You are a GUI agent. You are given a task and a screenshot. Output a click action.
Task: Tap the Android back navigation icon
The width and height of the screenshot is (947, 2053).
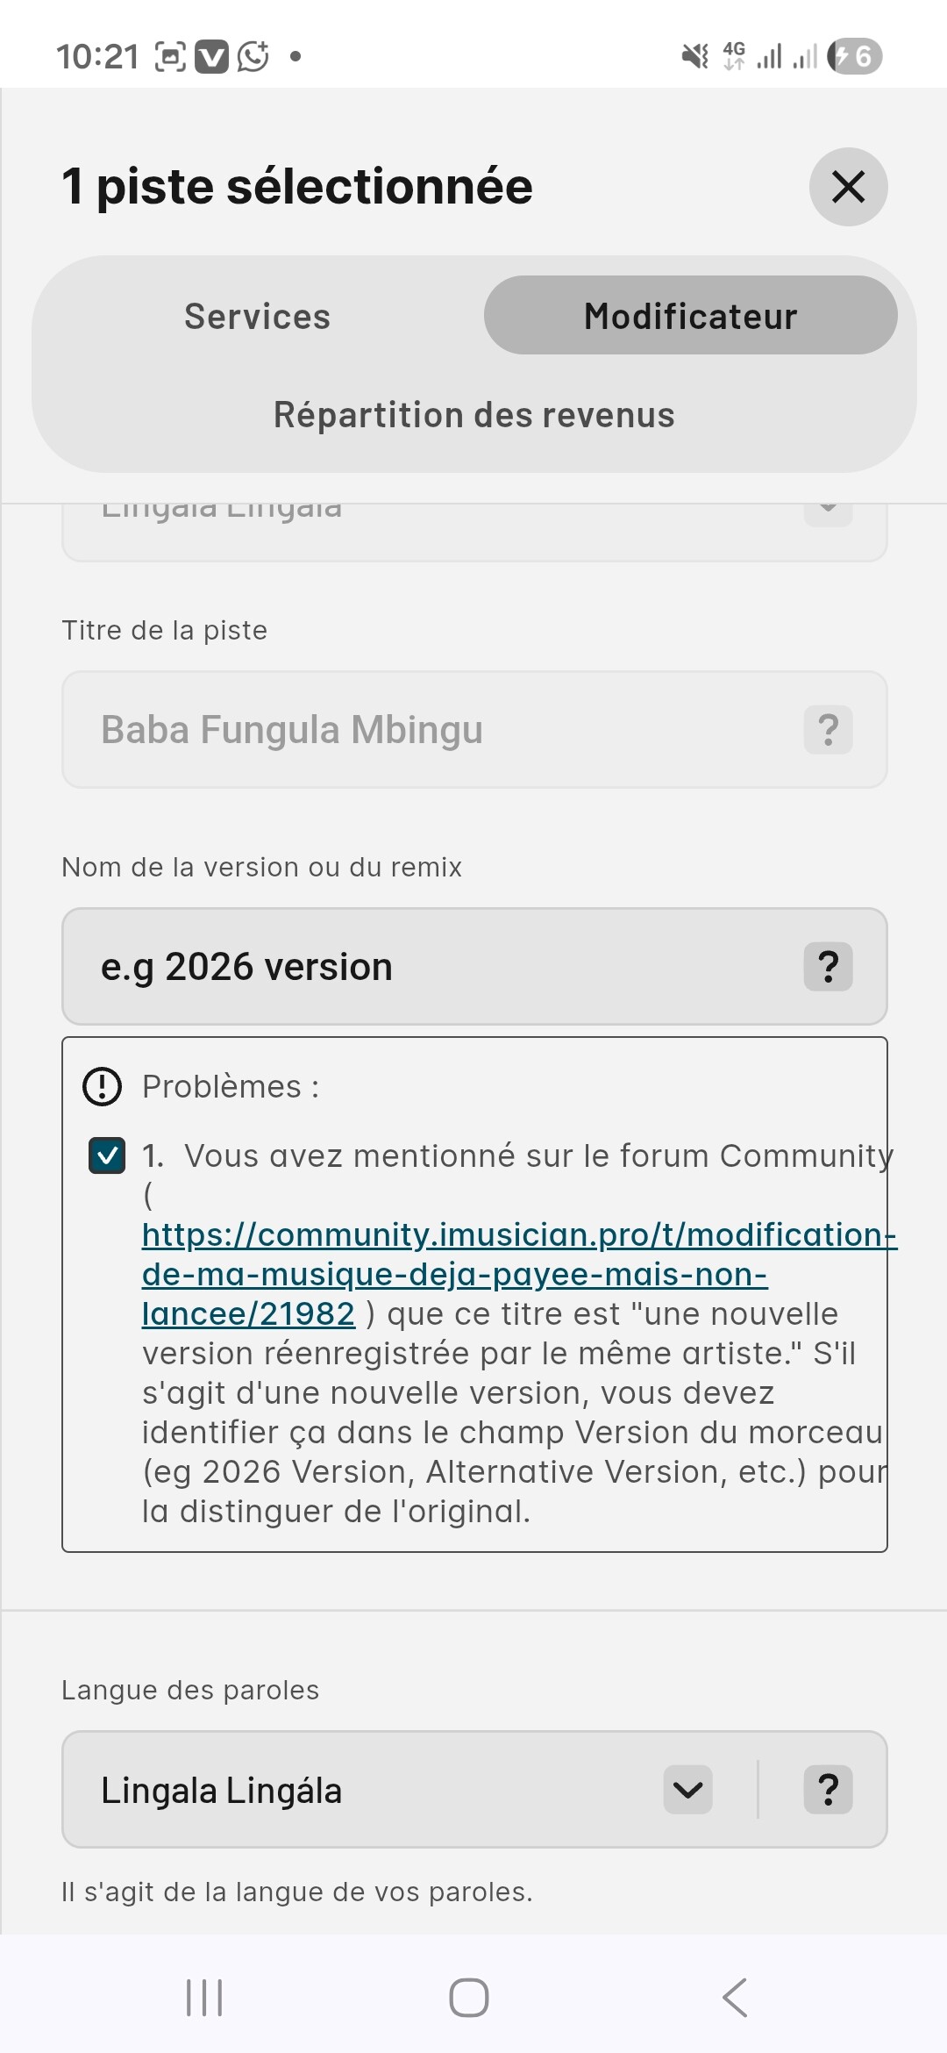point(735,1998)
